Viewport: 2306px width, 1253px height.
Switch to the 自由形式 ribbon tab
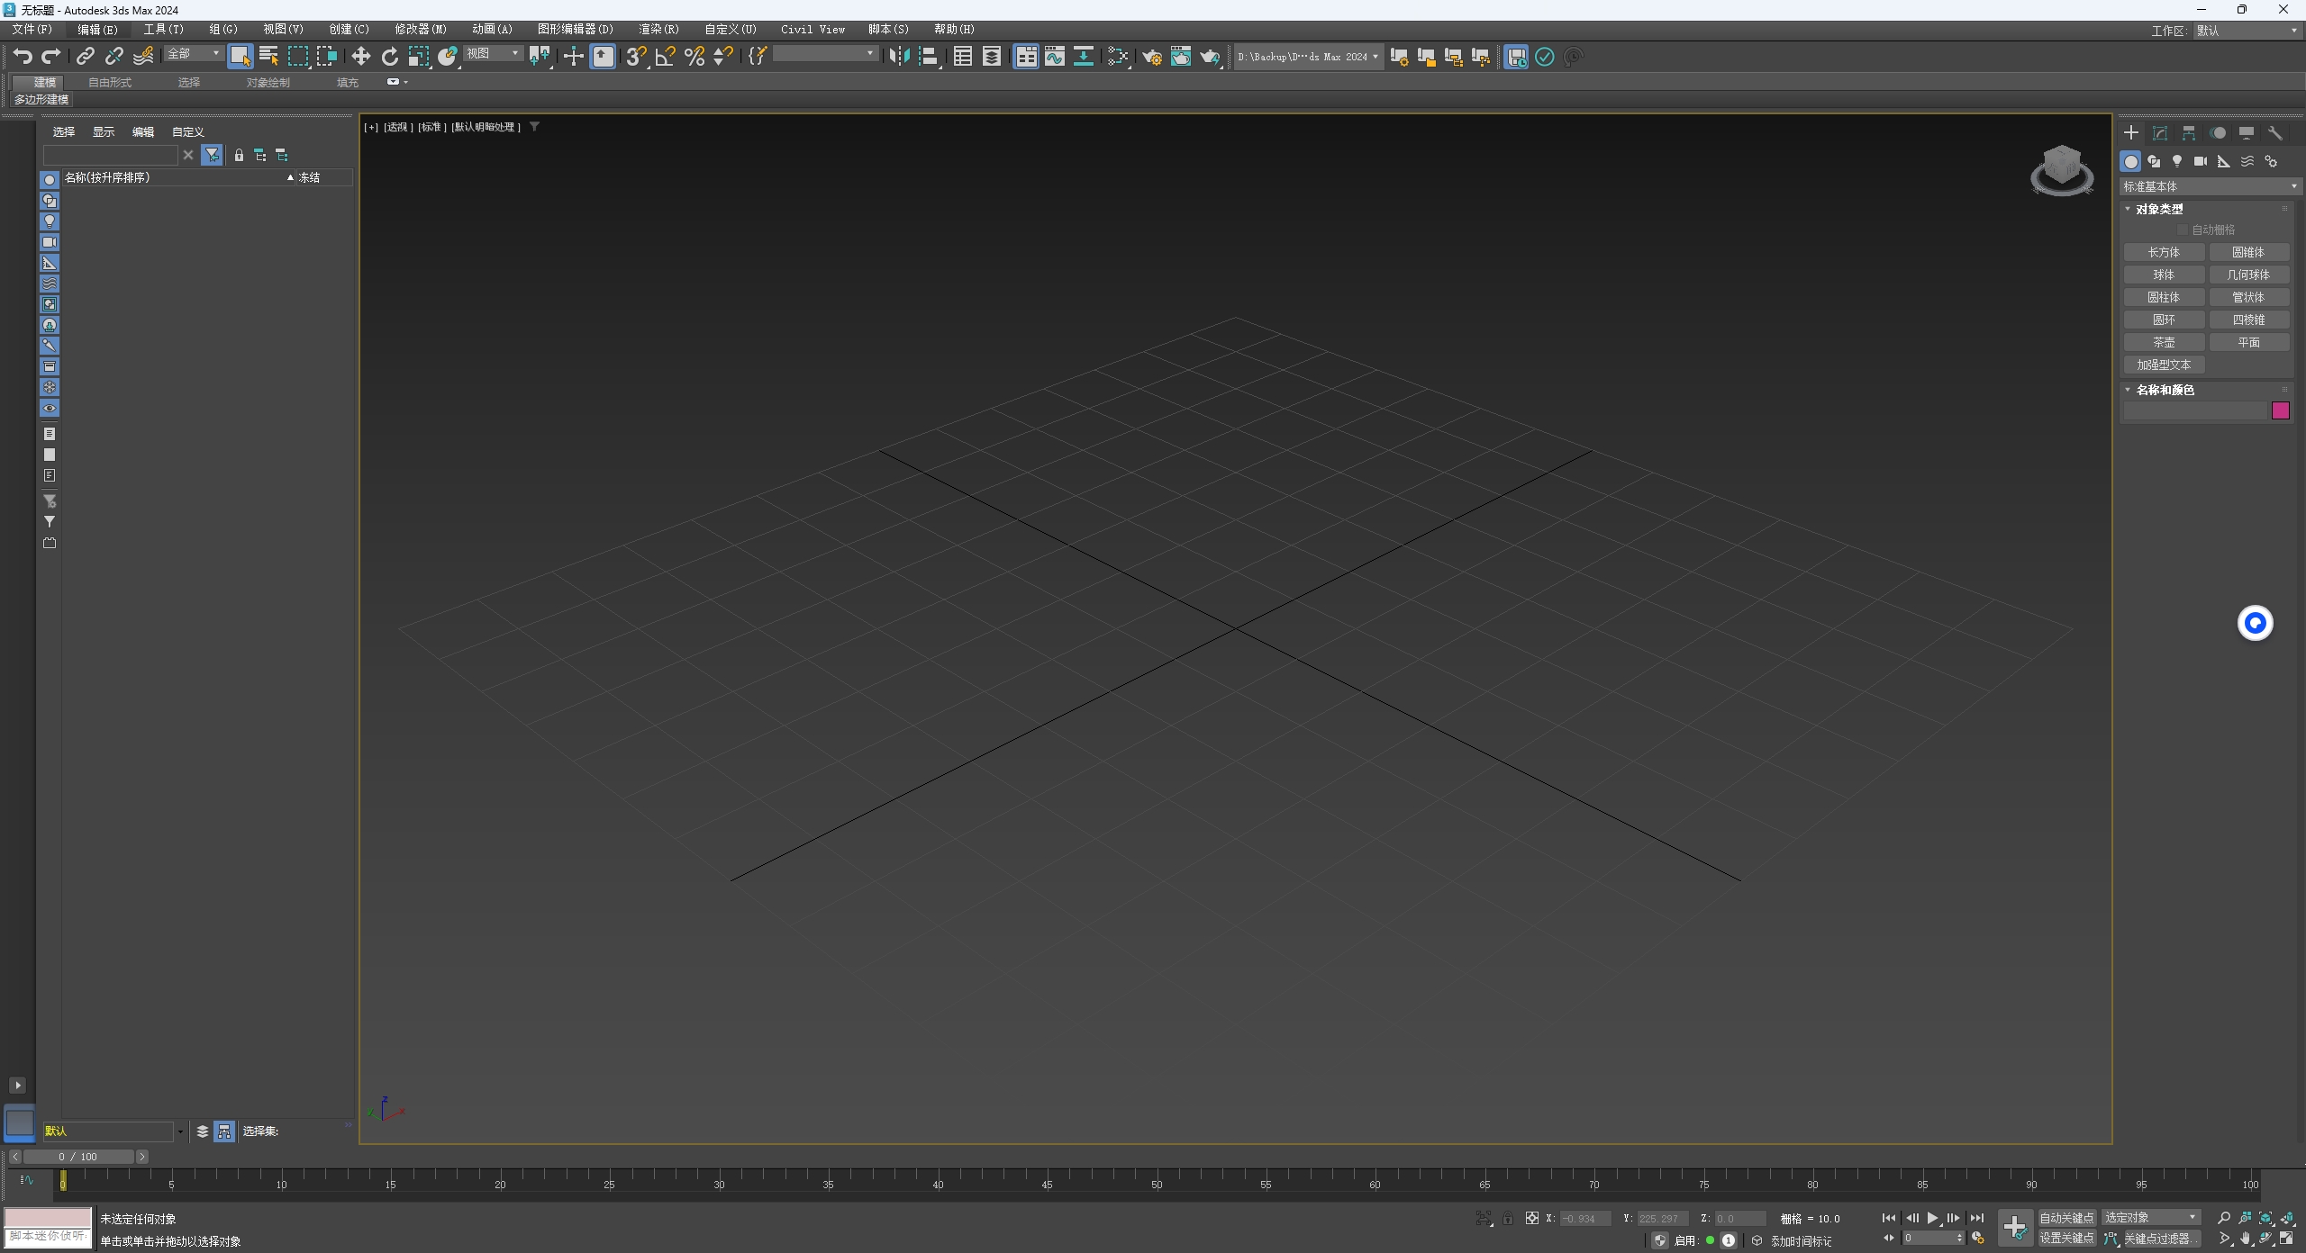110,82
